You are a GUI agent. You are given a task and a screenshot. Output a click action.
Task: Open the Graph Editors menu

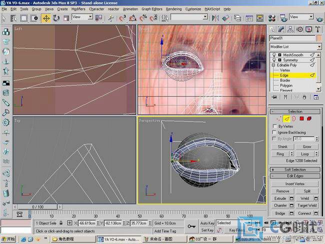point(151,9)
